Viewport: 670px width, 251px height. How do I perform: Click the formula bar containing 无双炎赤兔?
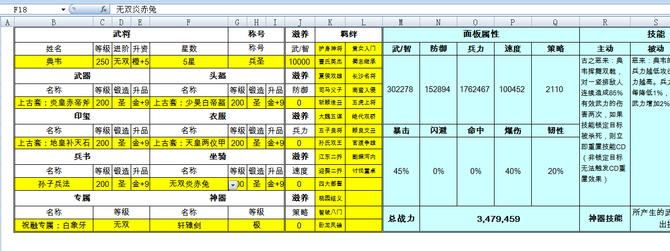389,10
